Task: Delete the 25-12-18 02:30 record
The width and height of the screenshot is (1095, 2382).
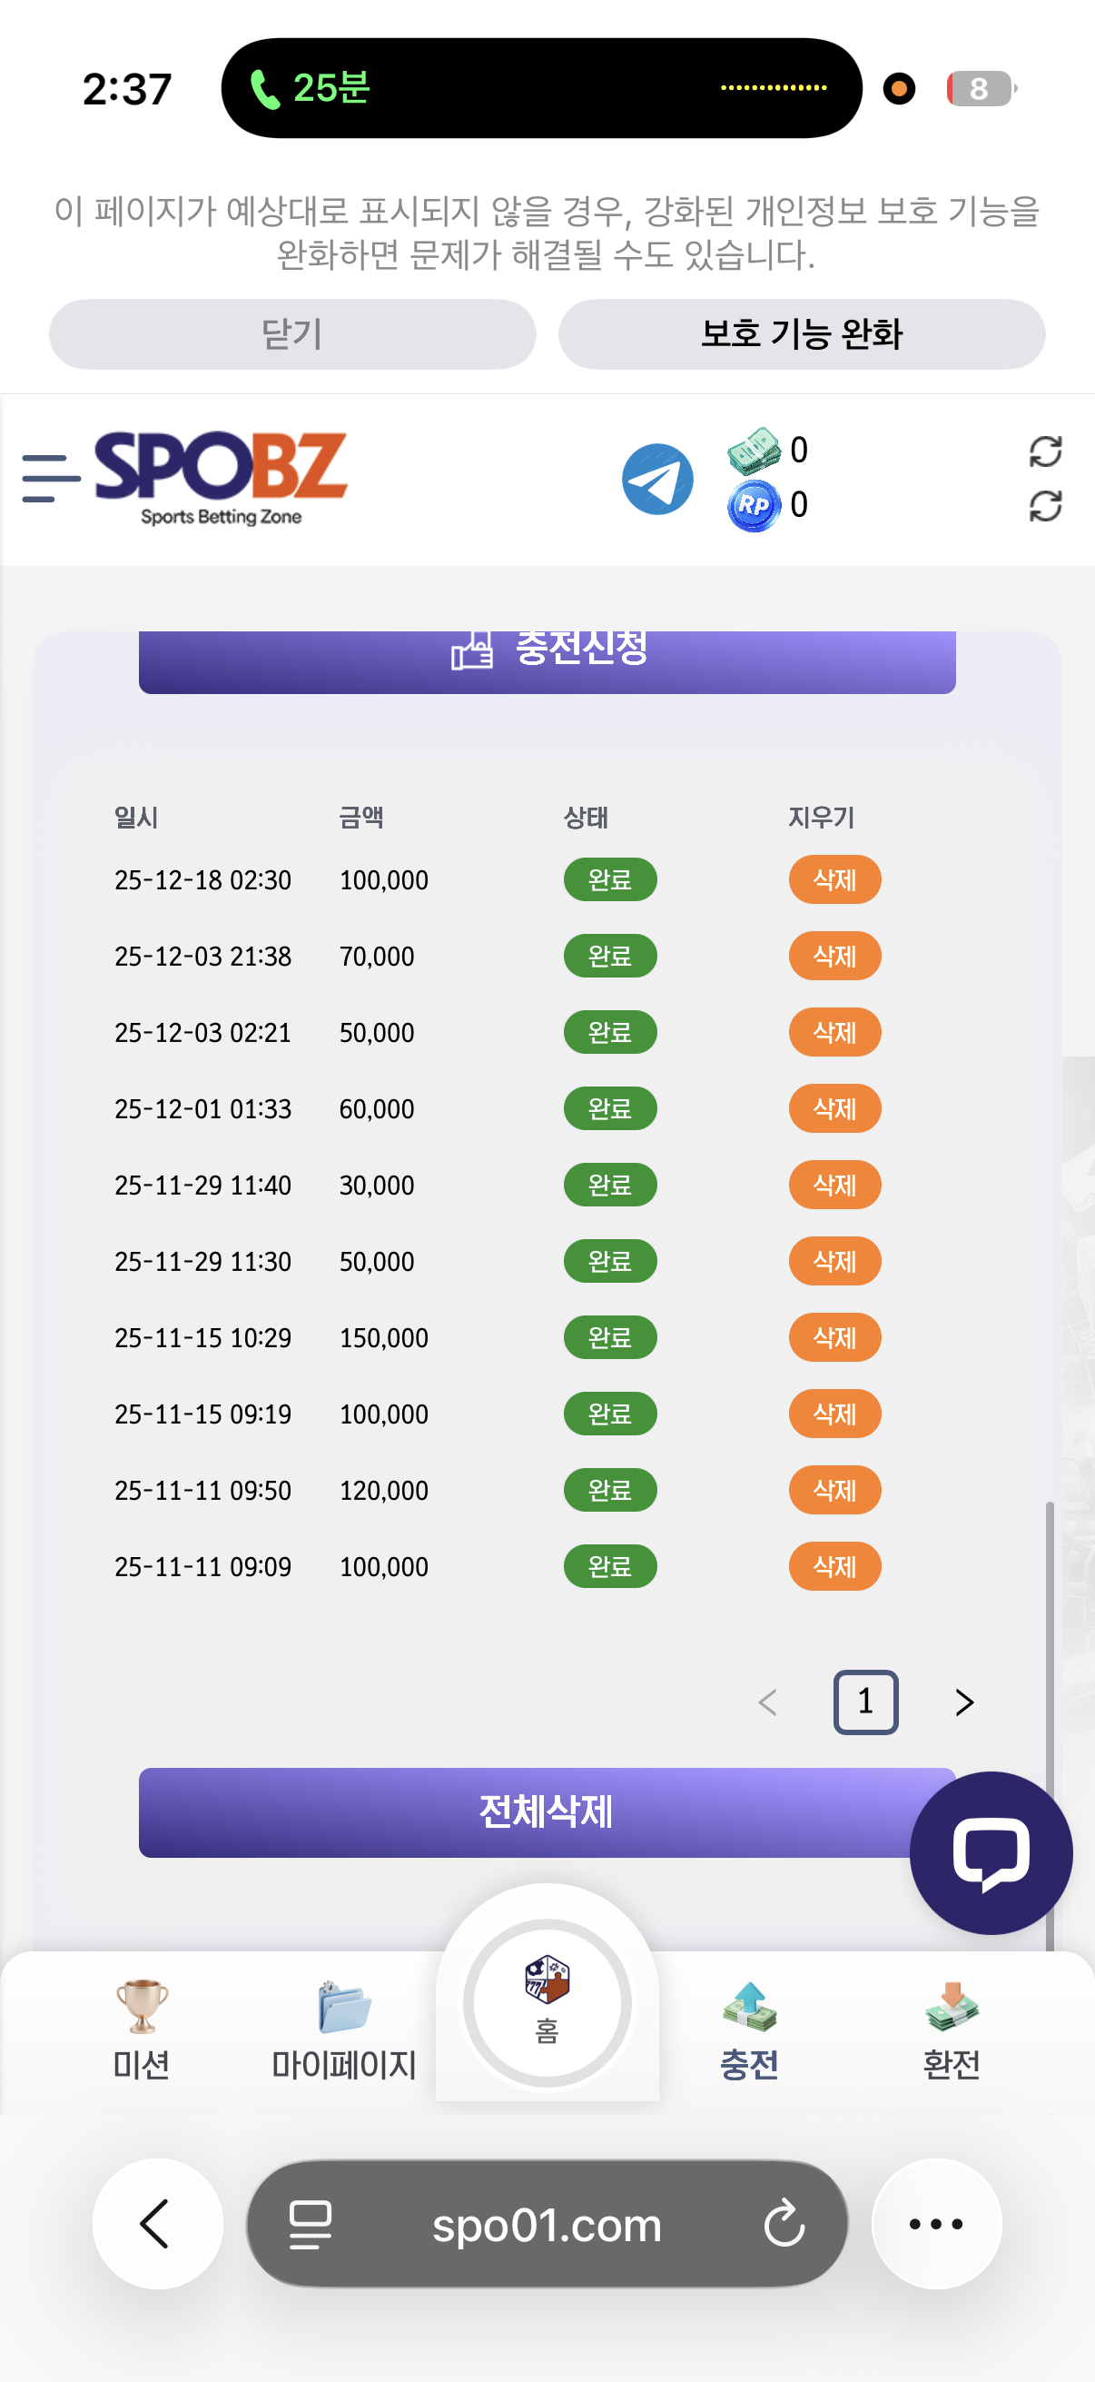Action: tap(834, 879)
